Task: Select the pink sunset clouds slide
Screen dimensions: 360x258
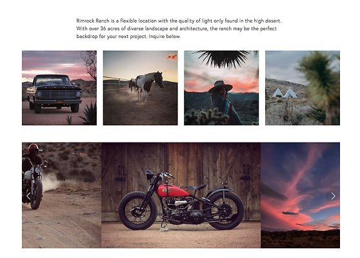Action: 300,195
